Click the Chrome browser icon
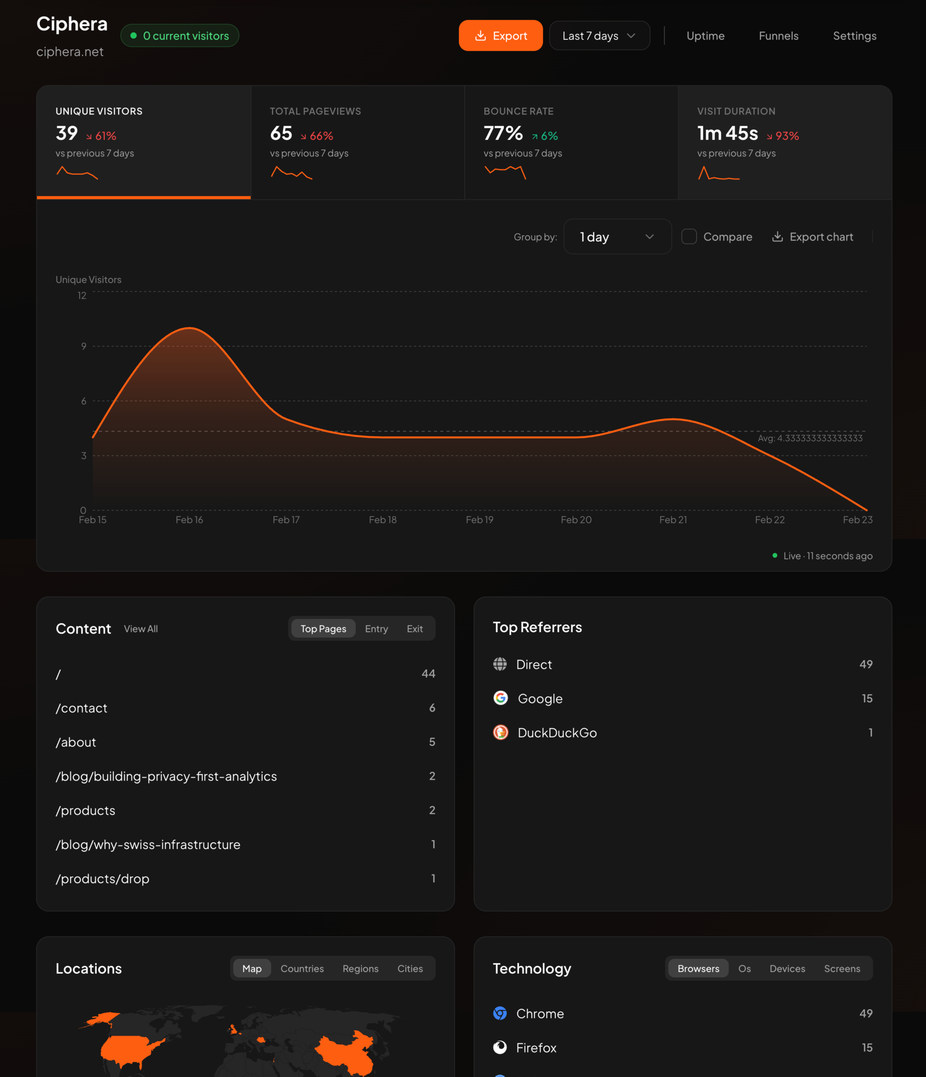 (x=500, y=1013)
